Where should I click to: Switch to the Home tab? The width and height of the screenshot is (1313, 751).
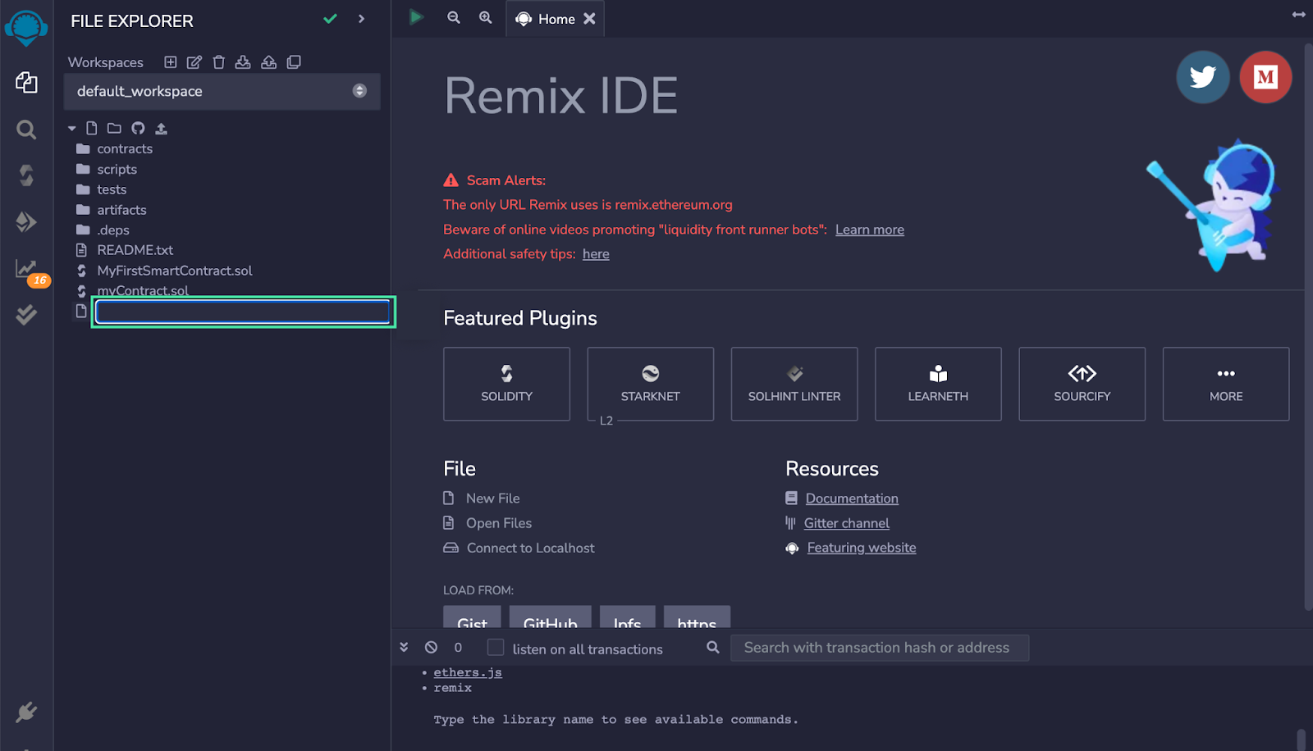coord(556,19)
